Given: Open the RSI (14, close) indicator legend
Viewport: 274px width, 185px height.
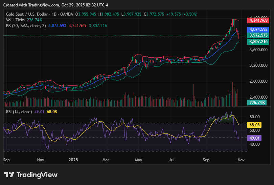Looking at the screenshot, I should coord(19,112).
